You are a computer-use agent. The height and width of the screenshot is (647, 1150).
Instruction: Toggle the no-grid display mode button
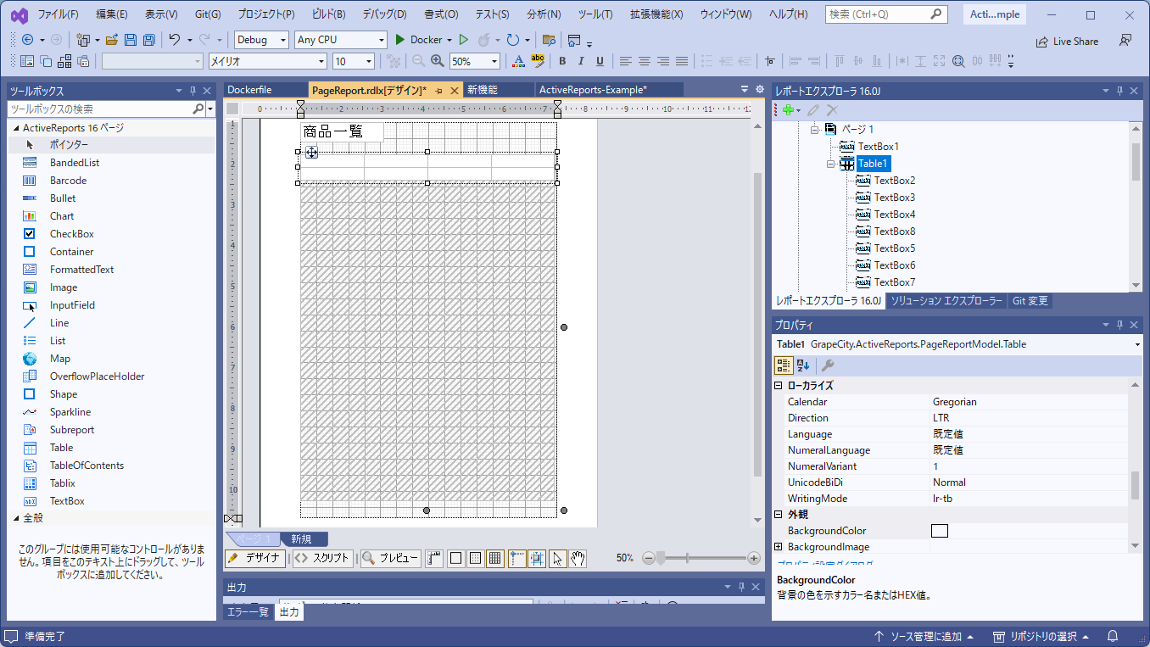click(x=455, y=558)
